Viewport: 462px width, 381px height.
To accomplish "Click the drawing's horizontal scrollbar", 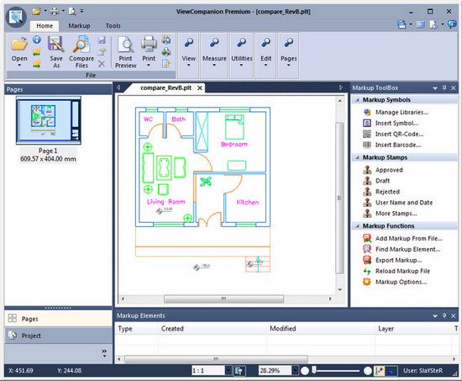I will [x=223, y=299].
